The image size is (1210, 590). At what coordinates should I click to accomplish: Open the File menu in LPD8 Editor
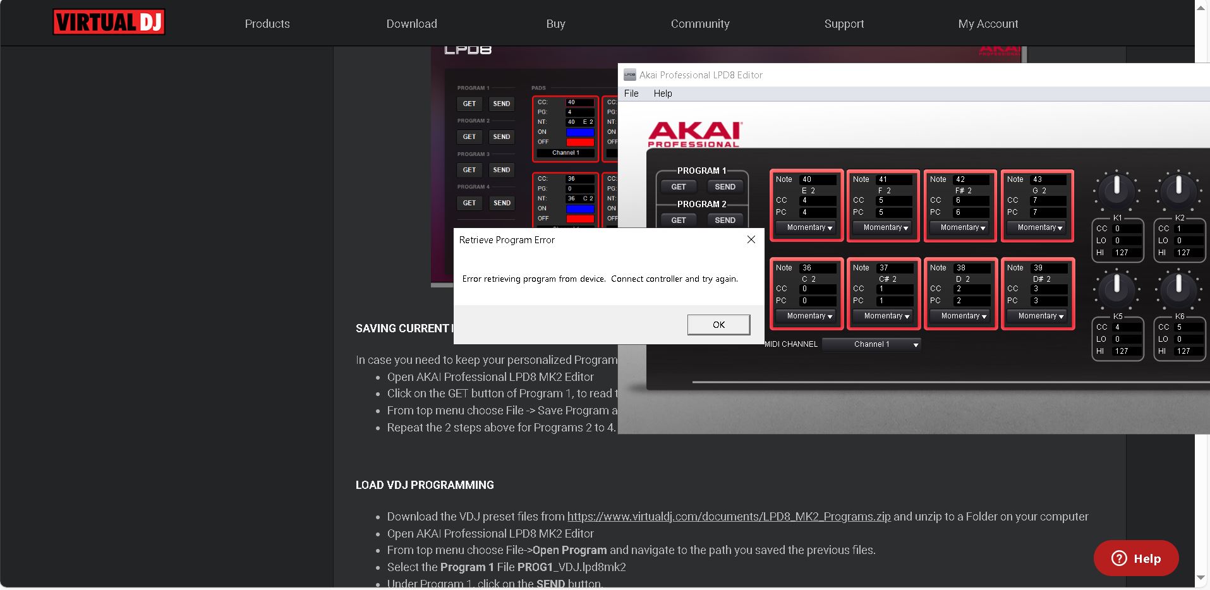point(631,93)
